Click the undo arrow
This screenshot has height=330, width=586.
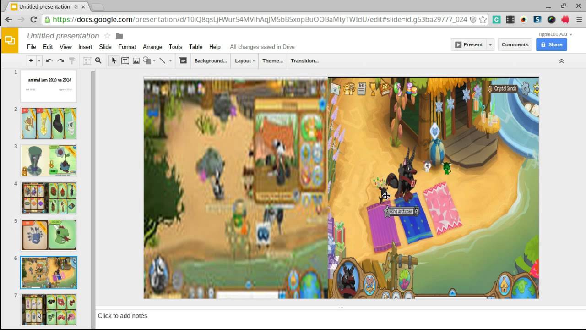click(x=49, y=60)
